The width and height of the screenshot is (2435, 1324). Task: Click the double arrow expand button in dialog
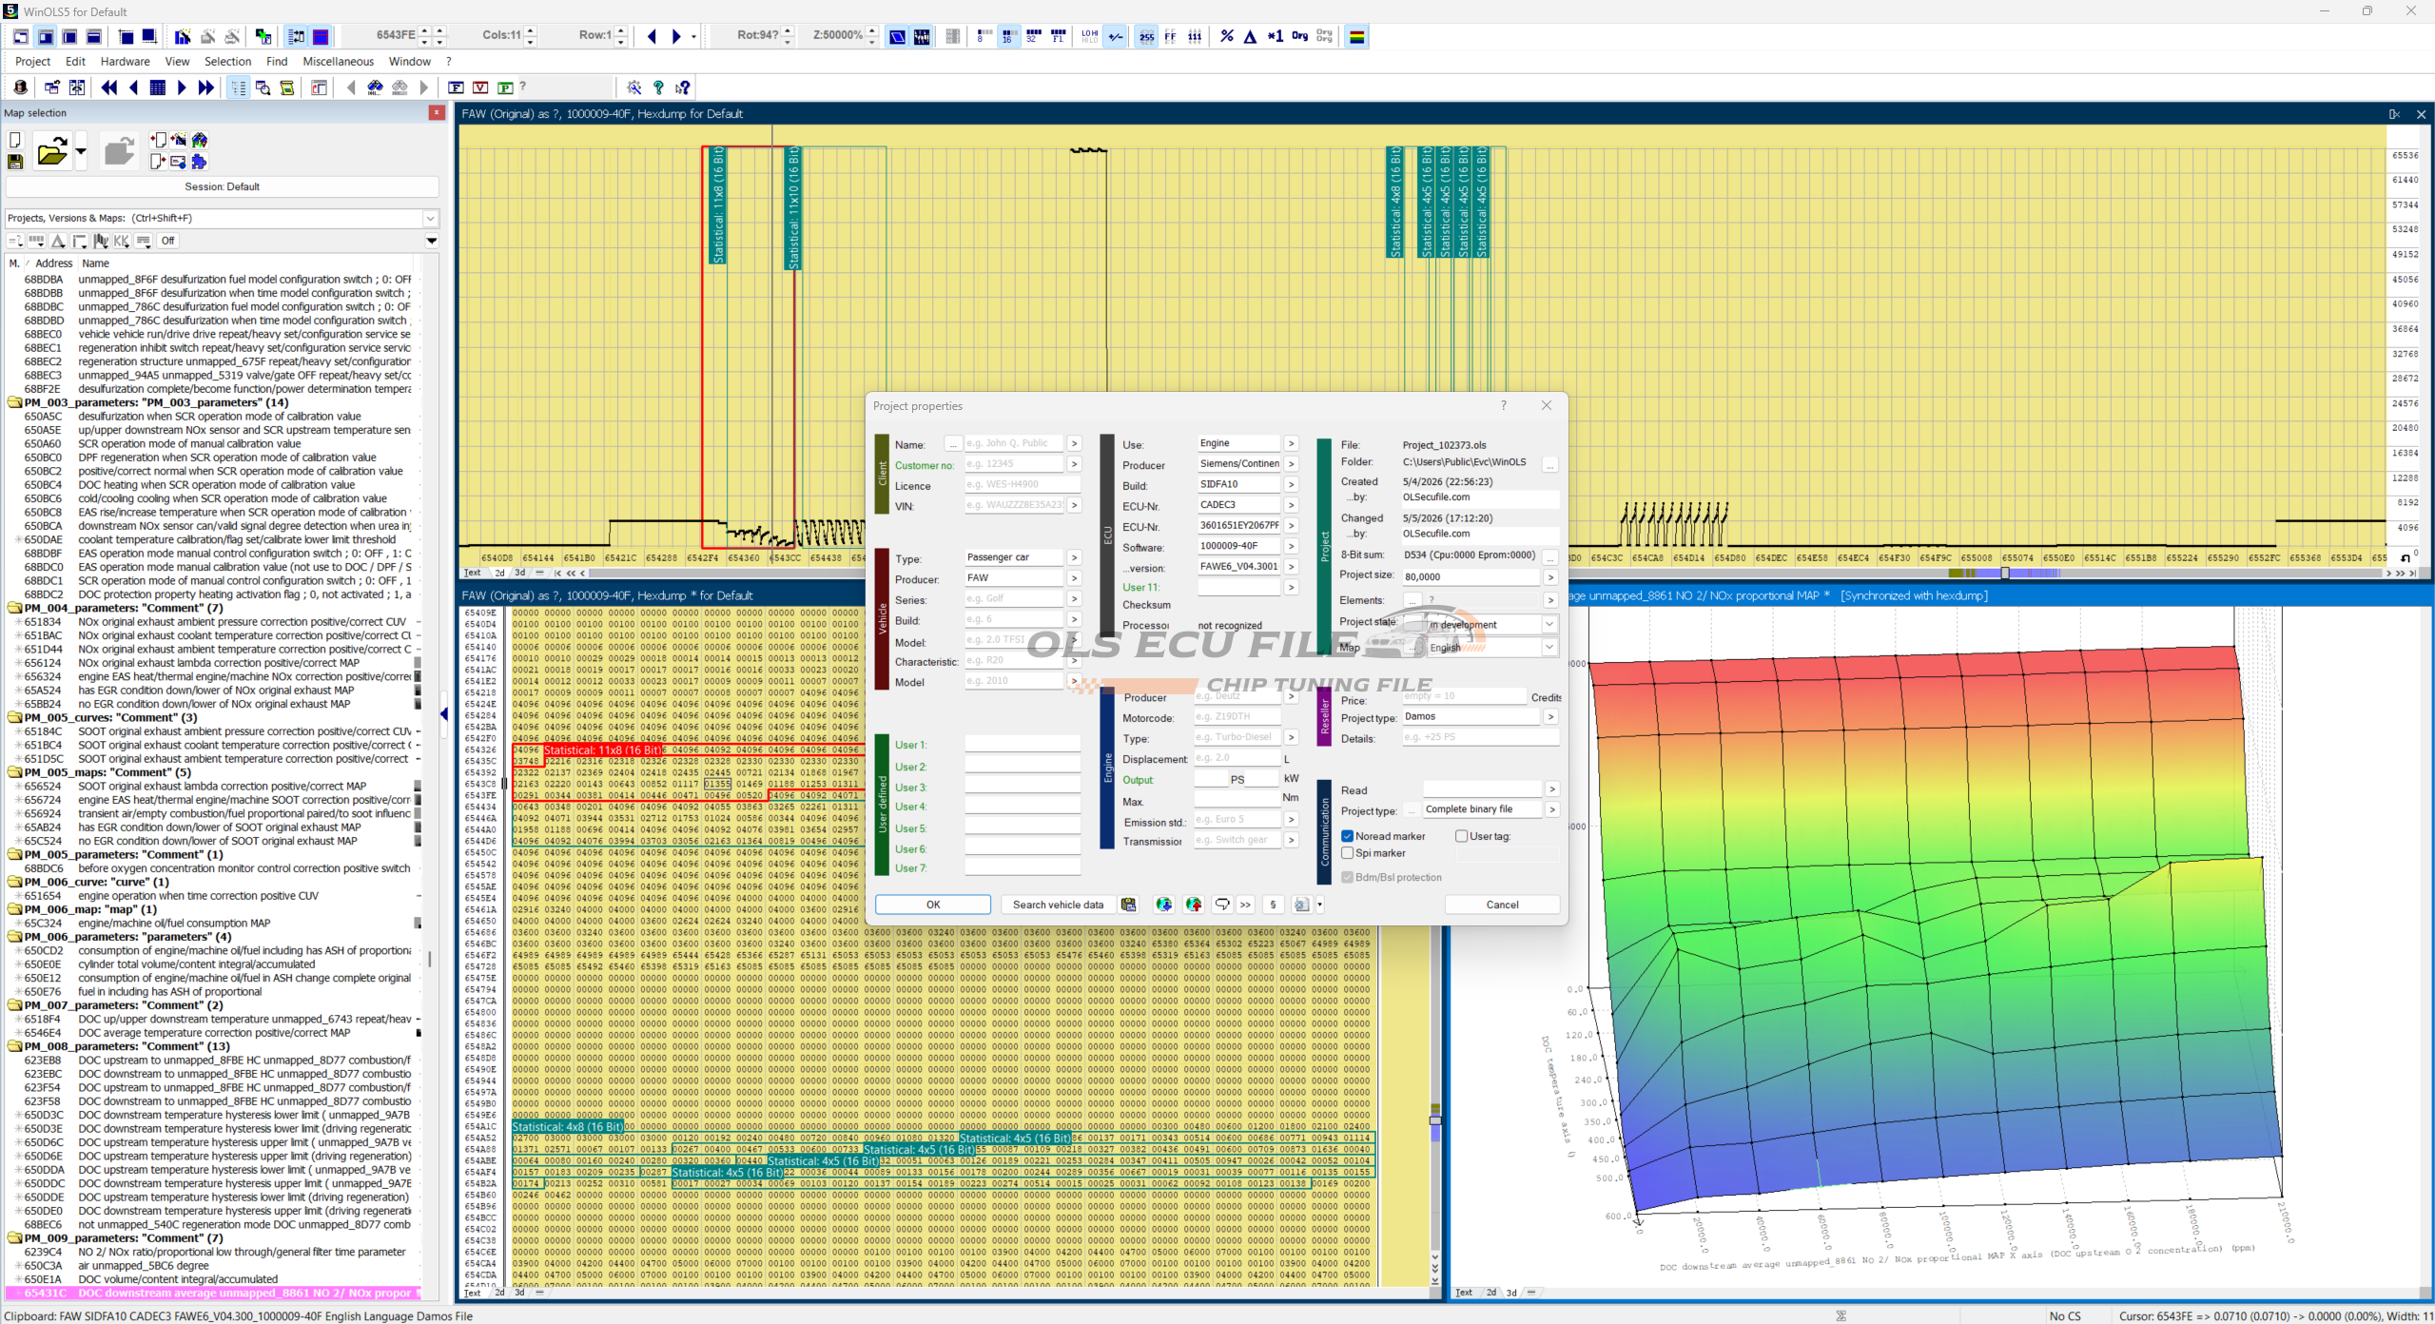coord(1245,905)
